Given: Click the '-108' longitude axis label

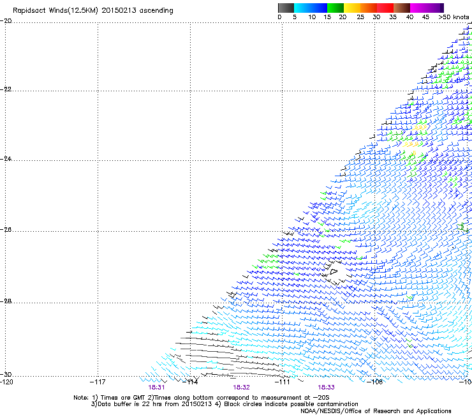Looking at the screenshot, I should 375,382.
